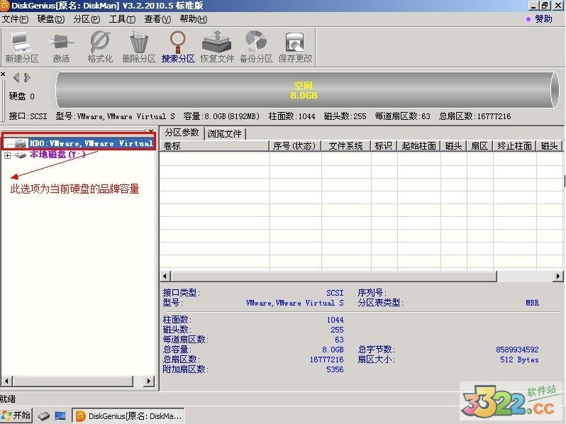This screenshot has width=566, height=424.
Task: Sort by 终止柱面 column header
Action: click(x=514, y=146)
